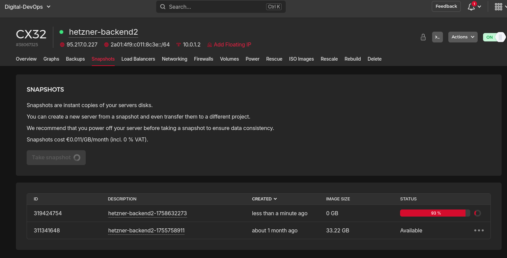Open the ISO Images tab
The image size is (507, 258).
pos(302,59)
